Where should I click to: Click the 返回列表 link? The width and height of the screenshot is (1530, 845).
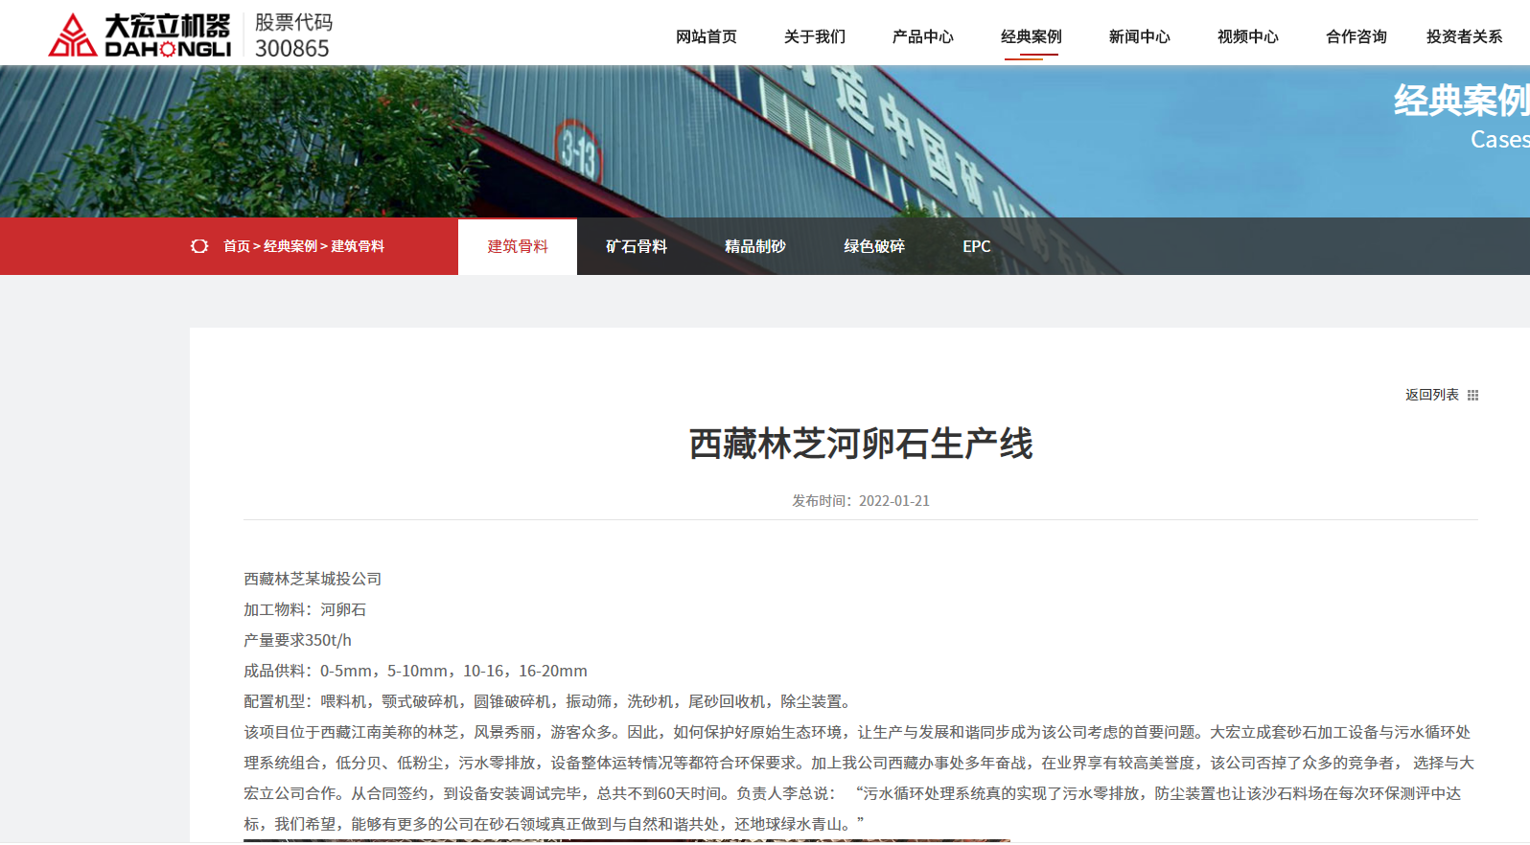coord(1432,395)
